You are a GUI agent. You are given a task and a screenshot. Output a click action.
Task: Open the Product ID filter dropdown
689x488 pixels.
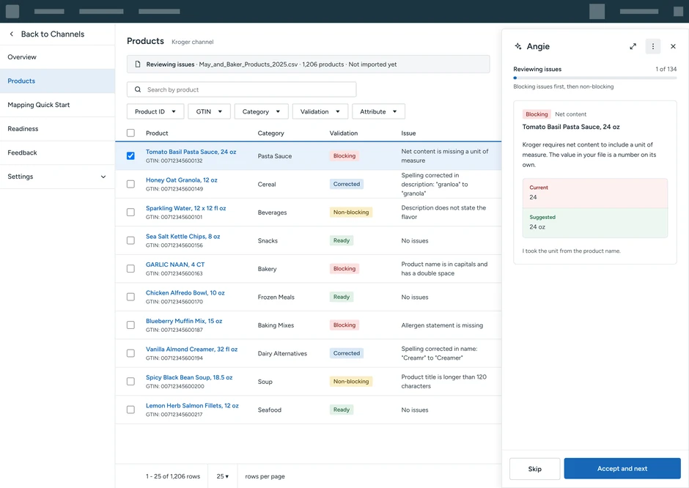155,111
